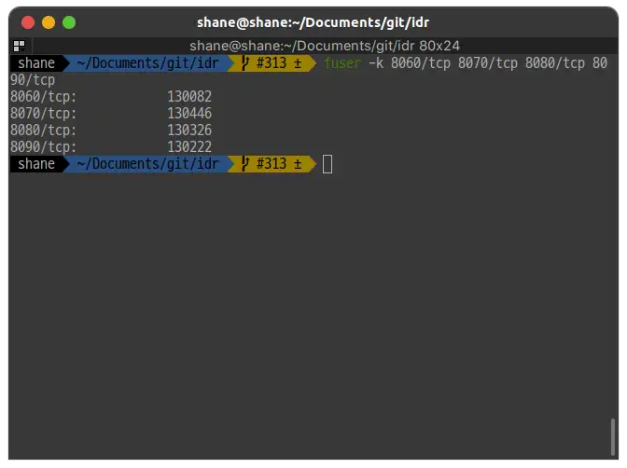Open the Terminator terminal layout grid icon
Screen dimensions: 627x468
pyautogui.click(x=19, y=46)
